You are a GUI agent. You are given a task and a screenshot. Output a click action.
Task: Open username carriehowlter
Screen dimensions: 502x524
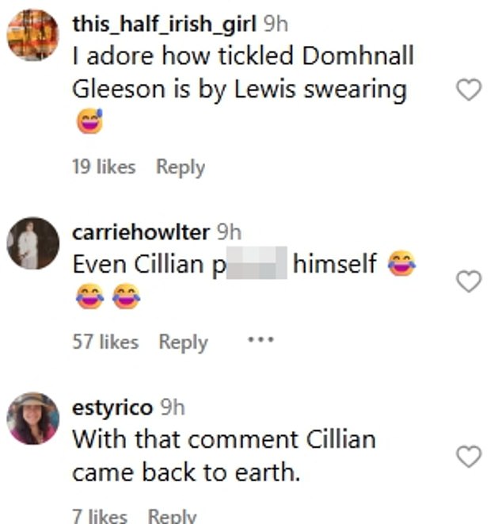pos(141,232)
